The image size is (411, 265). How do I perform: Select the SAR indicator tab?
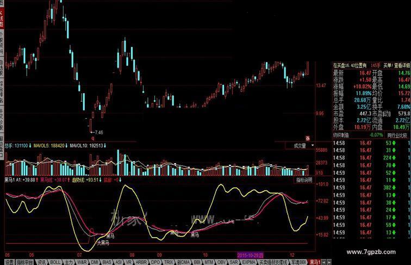tap(234, 262)
